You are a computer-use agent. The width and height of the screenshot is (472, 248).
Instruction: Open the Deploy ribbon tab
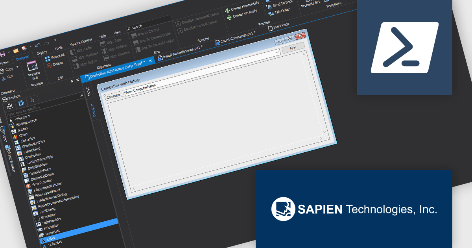(x=42, y=52)
